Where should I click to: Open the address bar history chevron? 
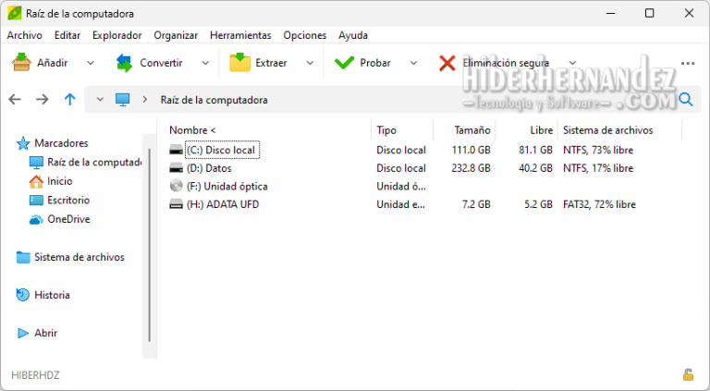click(x=100, y=99)
